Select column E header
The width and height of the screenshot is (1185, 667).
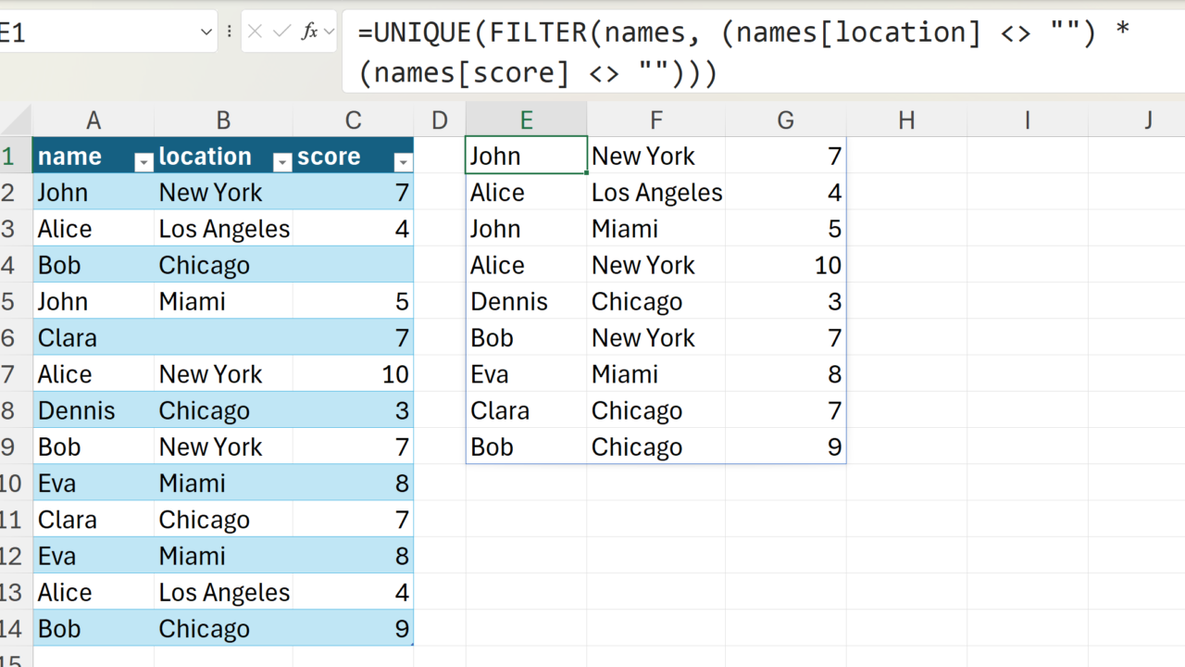(526, 120)
